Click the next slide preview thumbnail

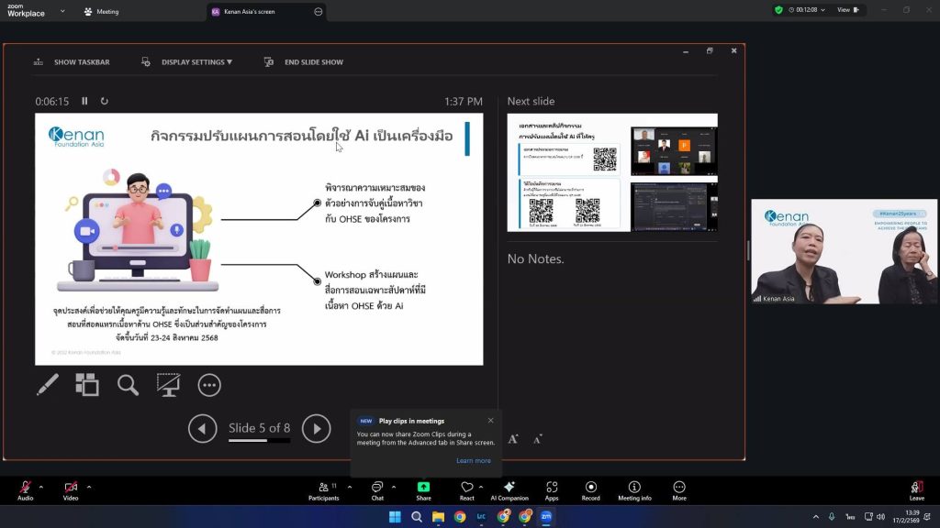[x=612, y=172]
